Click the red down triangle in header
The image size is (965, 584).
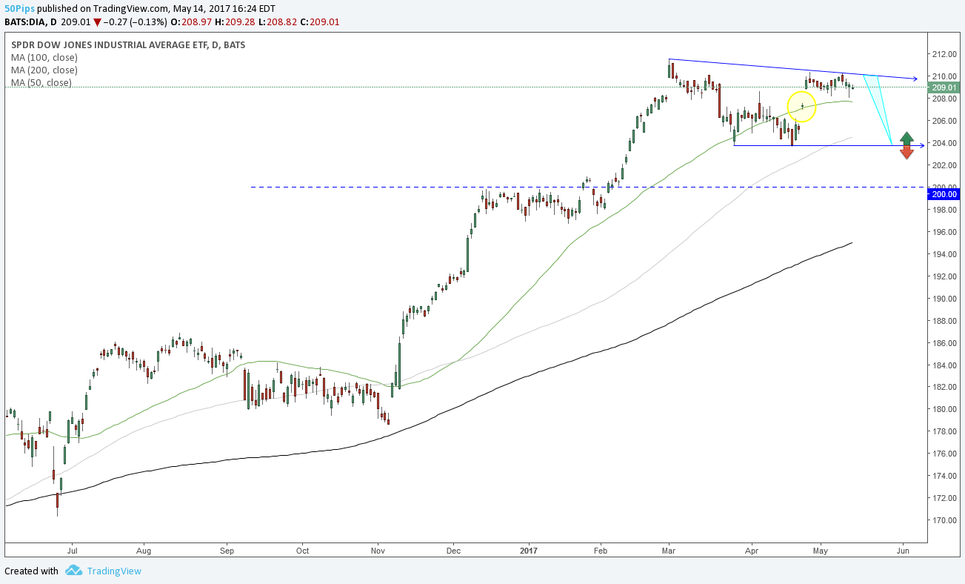coord(96,21)
